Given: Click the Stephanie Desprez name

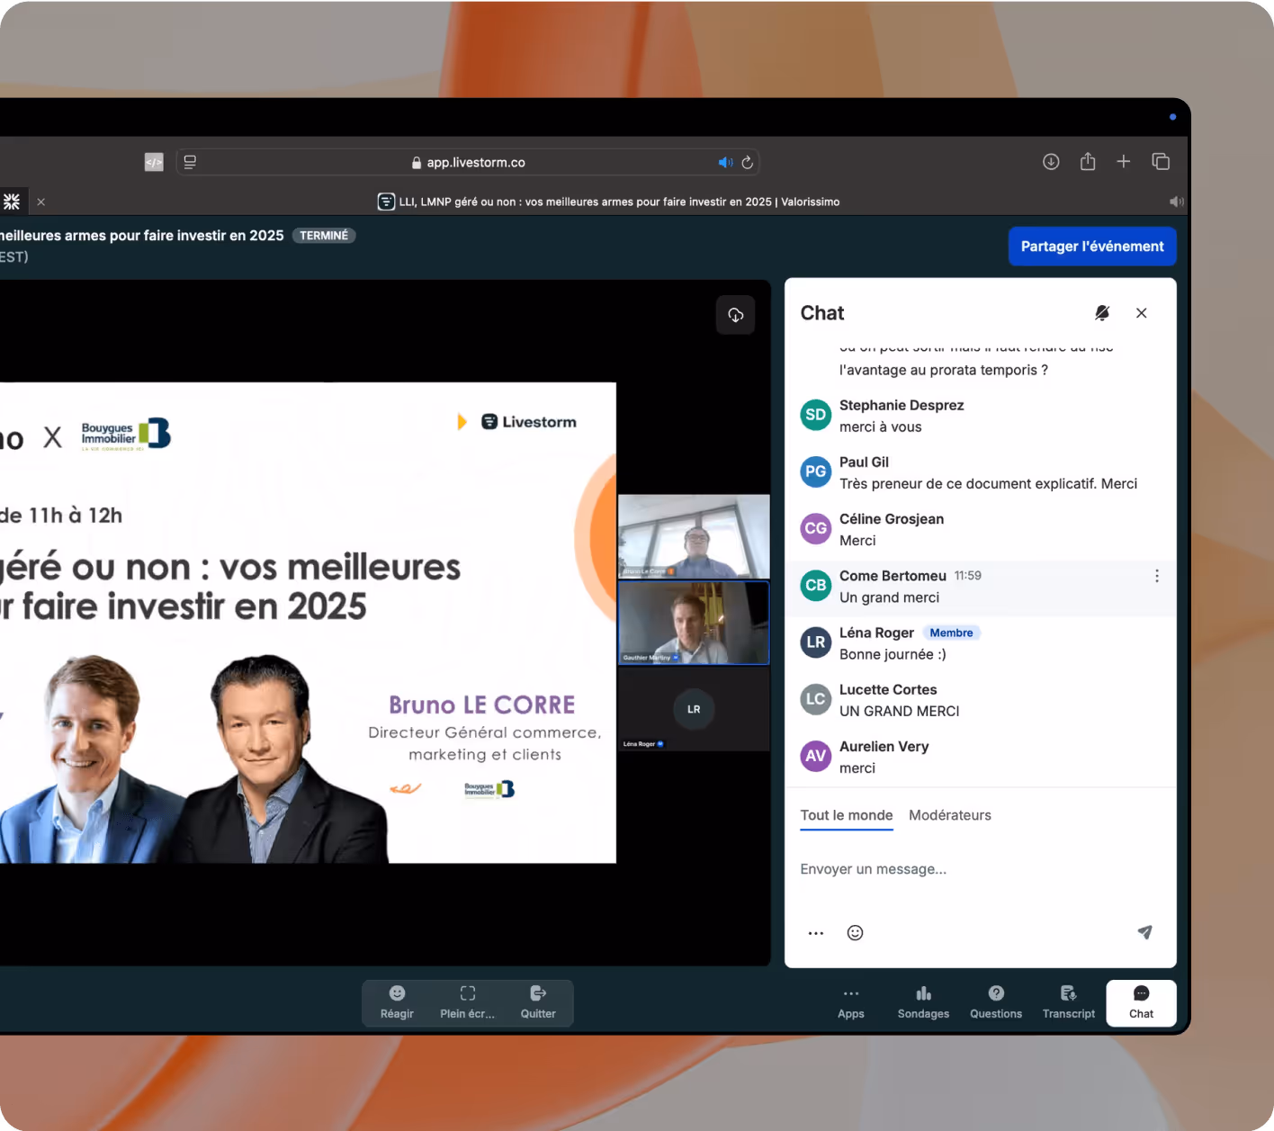Looking at the screenshot, I should click(902, 406).
